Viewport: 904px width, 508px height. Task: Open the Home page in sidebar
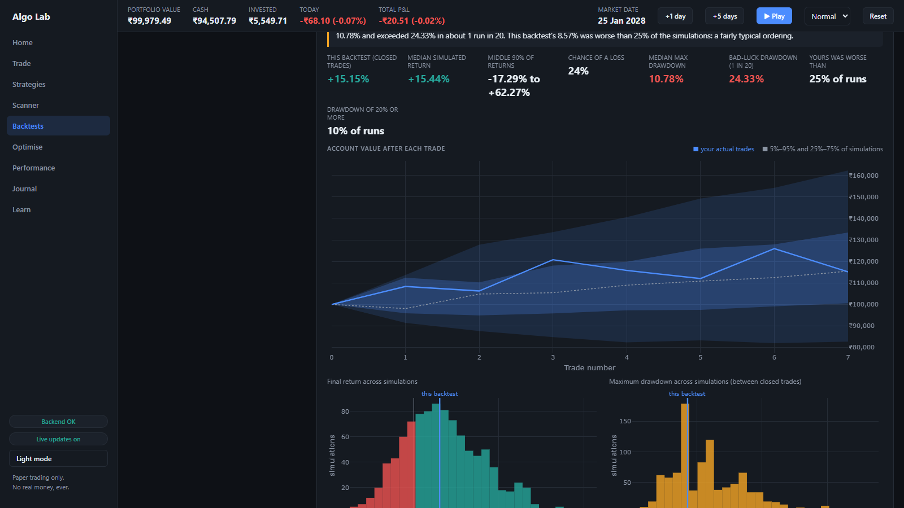tap(58, 42)
